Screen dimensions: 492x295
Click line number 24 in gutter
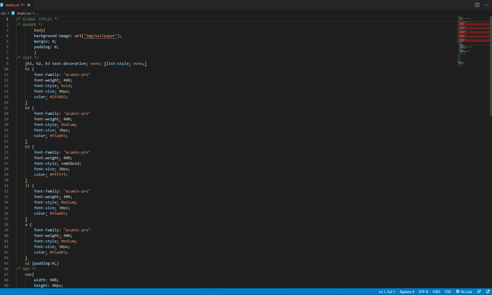pyautogui.click(x=6, y=147)
